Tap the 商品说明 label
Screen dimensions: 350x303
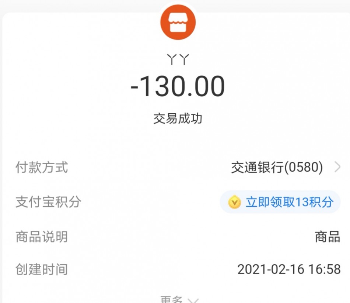tap(42, 237)
